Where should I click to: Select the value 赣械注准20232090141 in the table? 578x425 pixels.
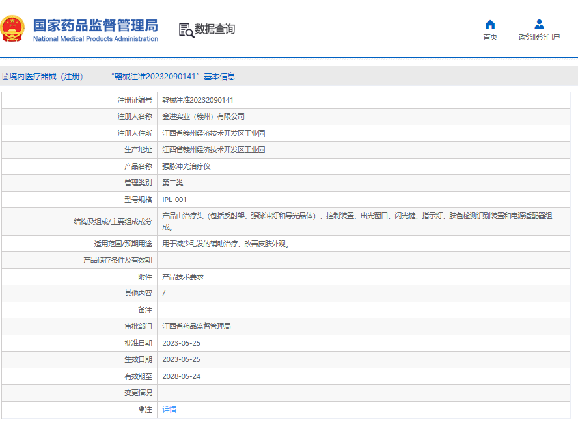click(198, 100)
